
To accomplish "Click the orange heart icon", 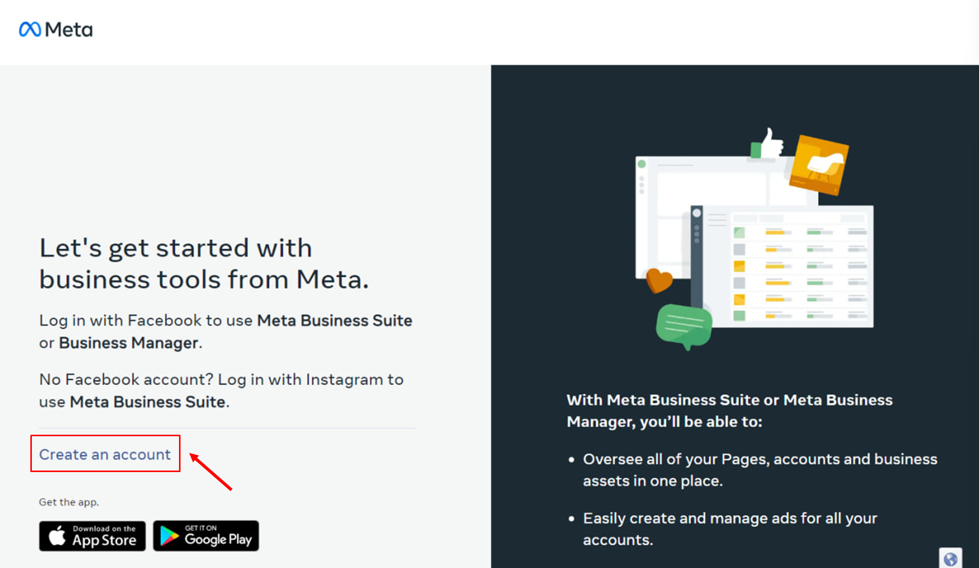I will [659, 280].
